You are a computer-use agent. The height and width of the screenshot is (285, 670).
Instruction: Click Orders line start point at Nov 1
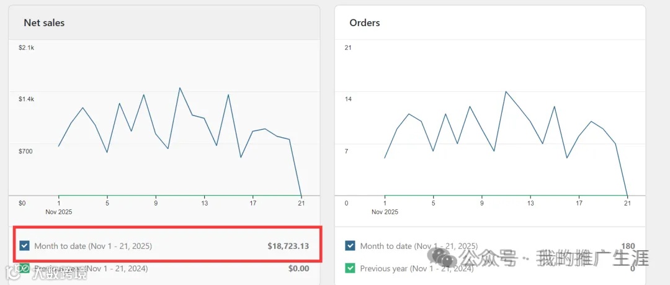385,158
